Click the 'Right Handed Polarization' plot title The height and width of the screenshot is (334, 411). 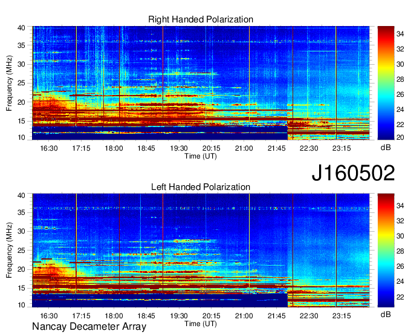pos(201,19)
